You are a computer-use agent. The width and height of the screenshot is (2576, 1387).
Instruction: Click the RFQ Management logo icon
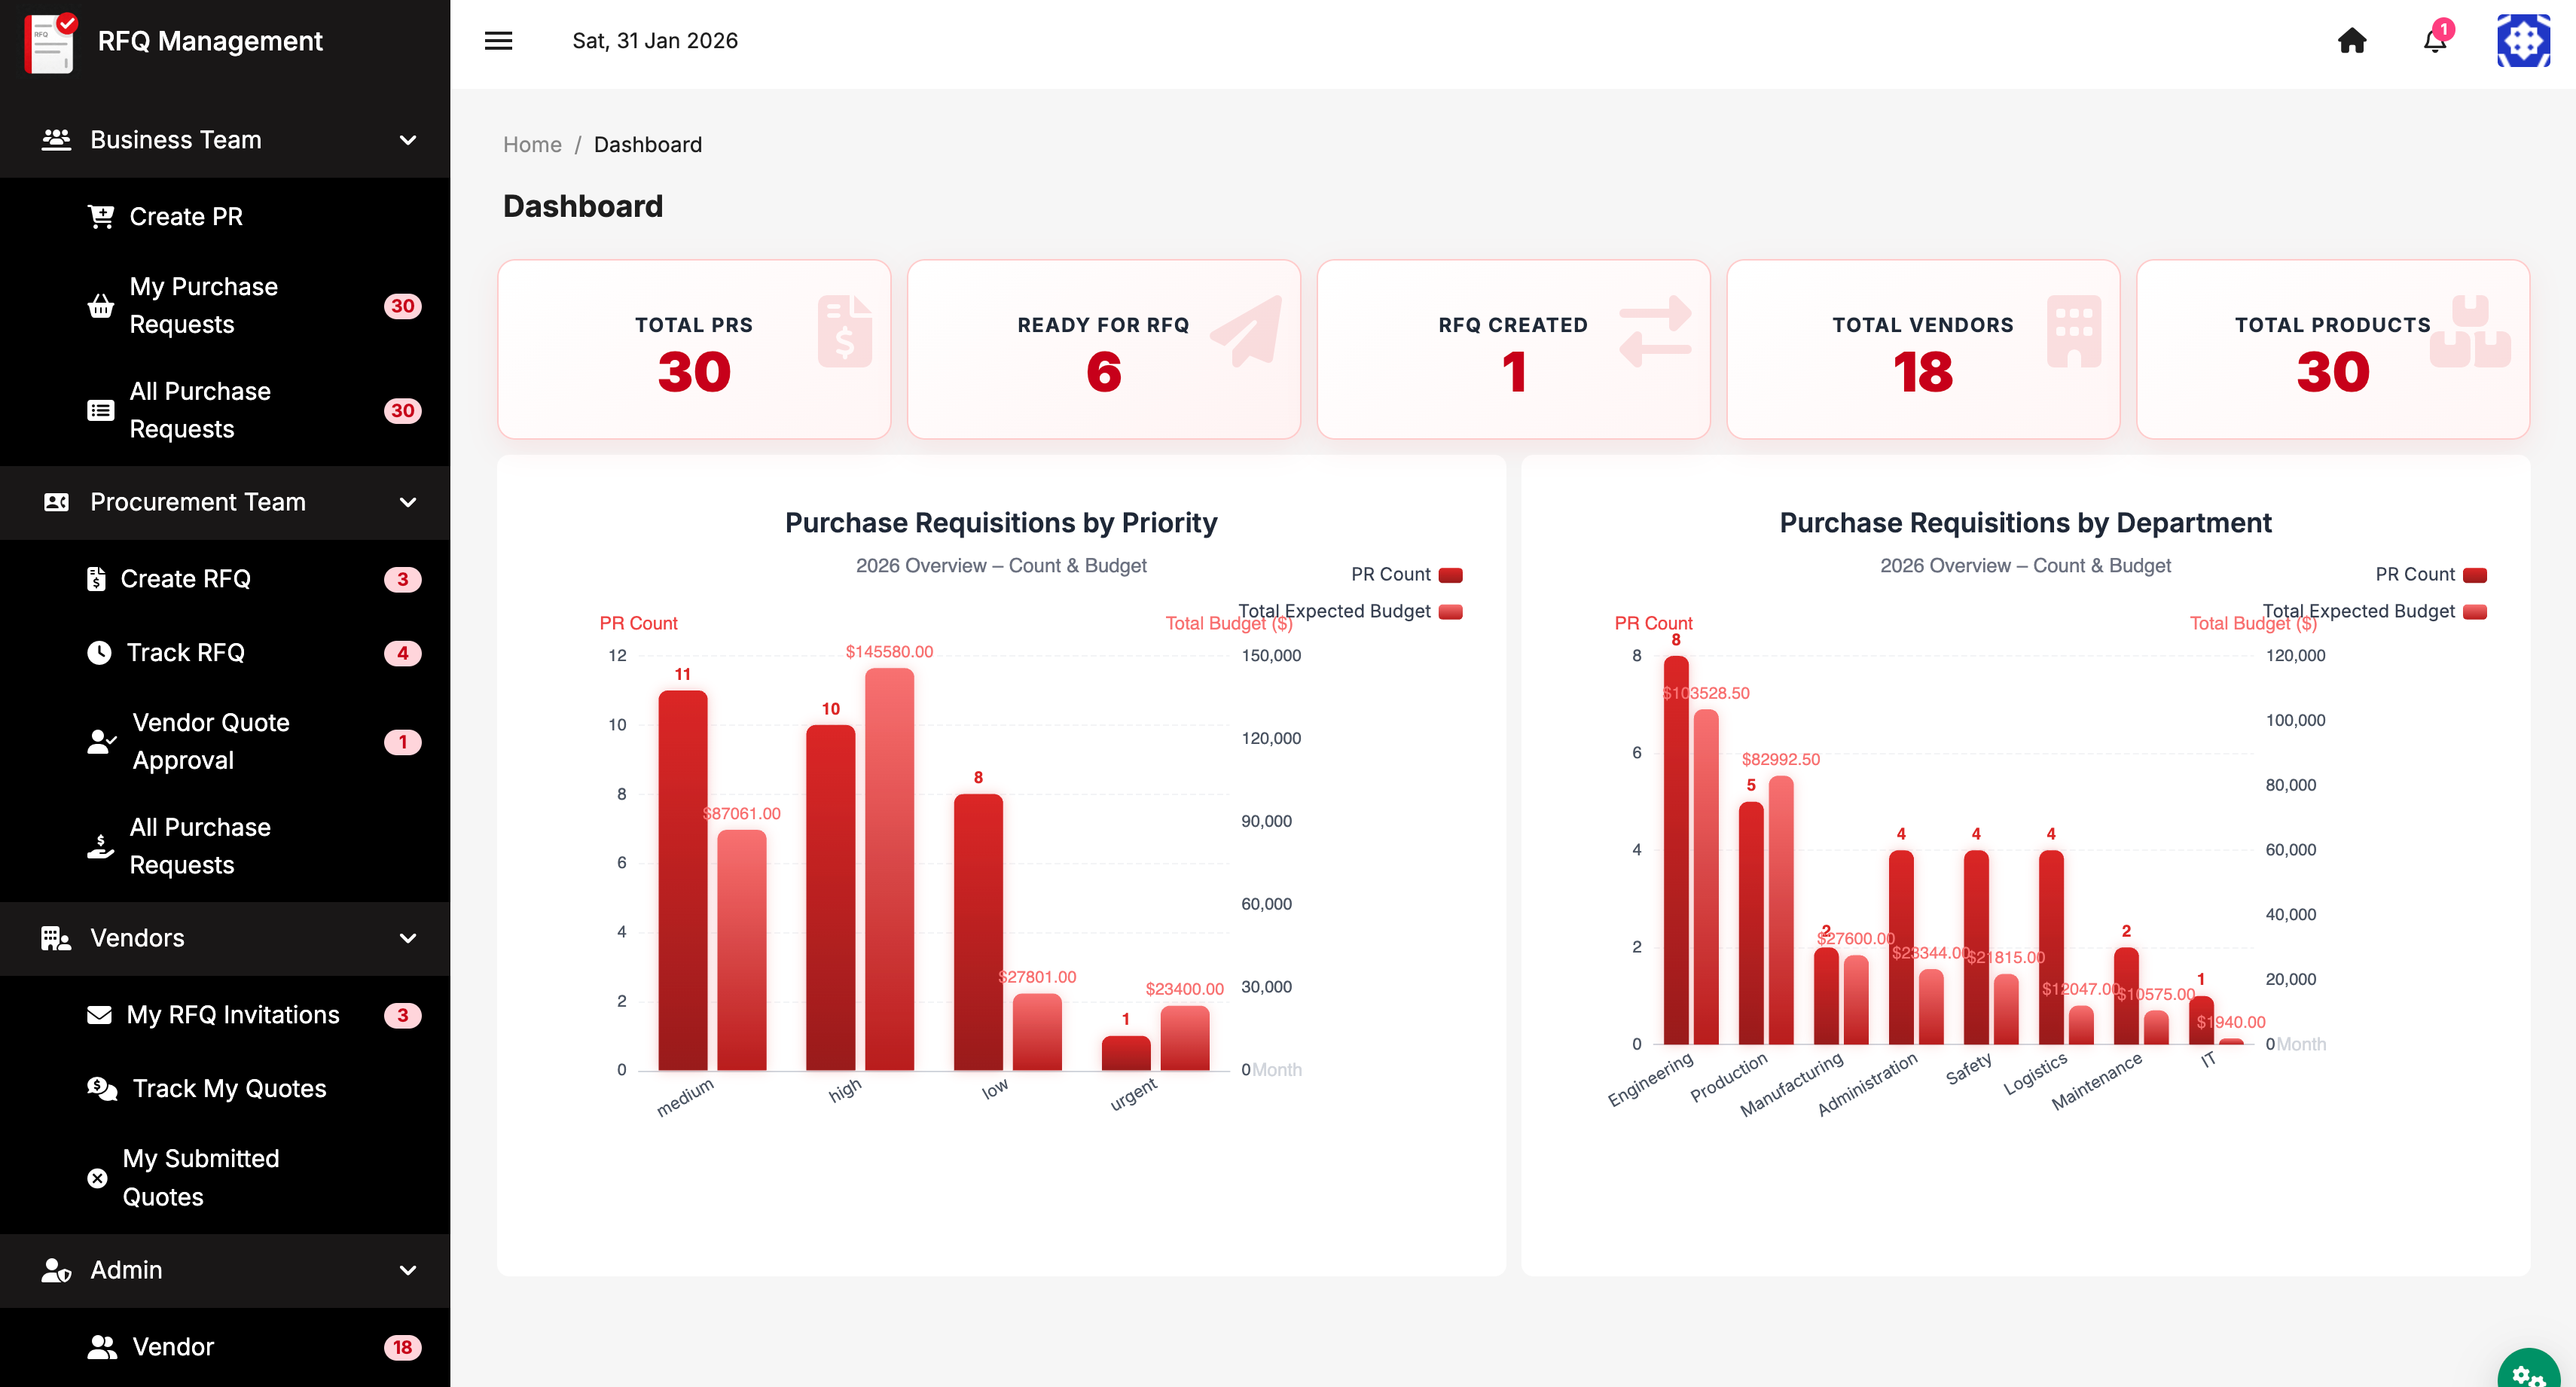pos(50,42)
